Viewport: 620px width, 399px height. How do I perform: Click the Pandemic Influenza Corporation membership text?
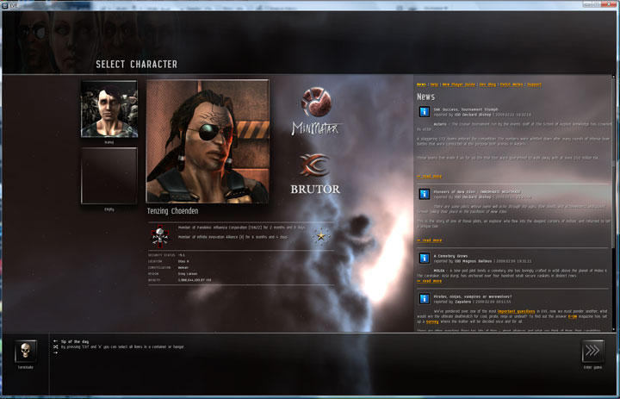pyautogui.click(x=242, y=228)
